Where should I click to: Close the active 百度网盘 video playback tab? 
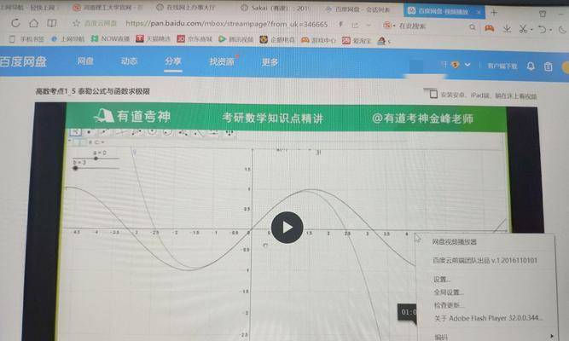point(479,12)
